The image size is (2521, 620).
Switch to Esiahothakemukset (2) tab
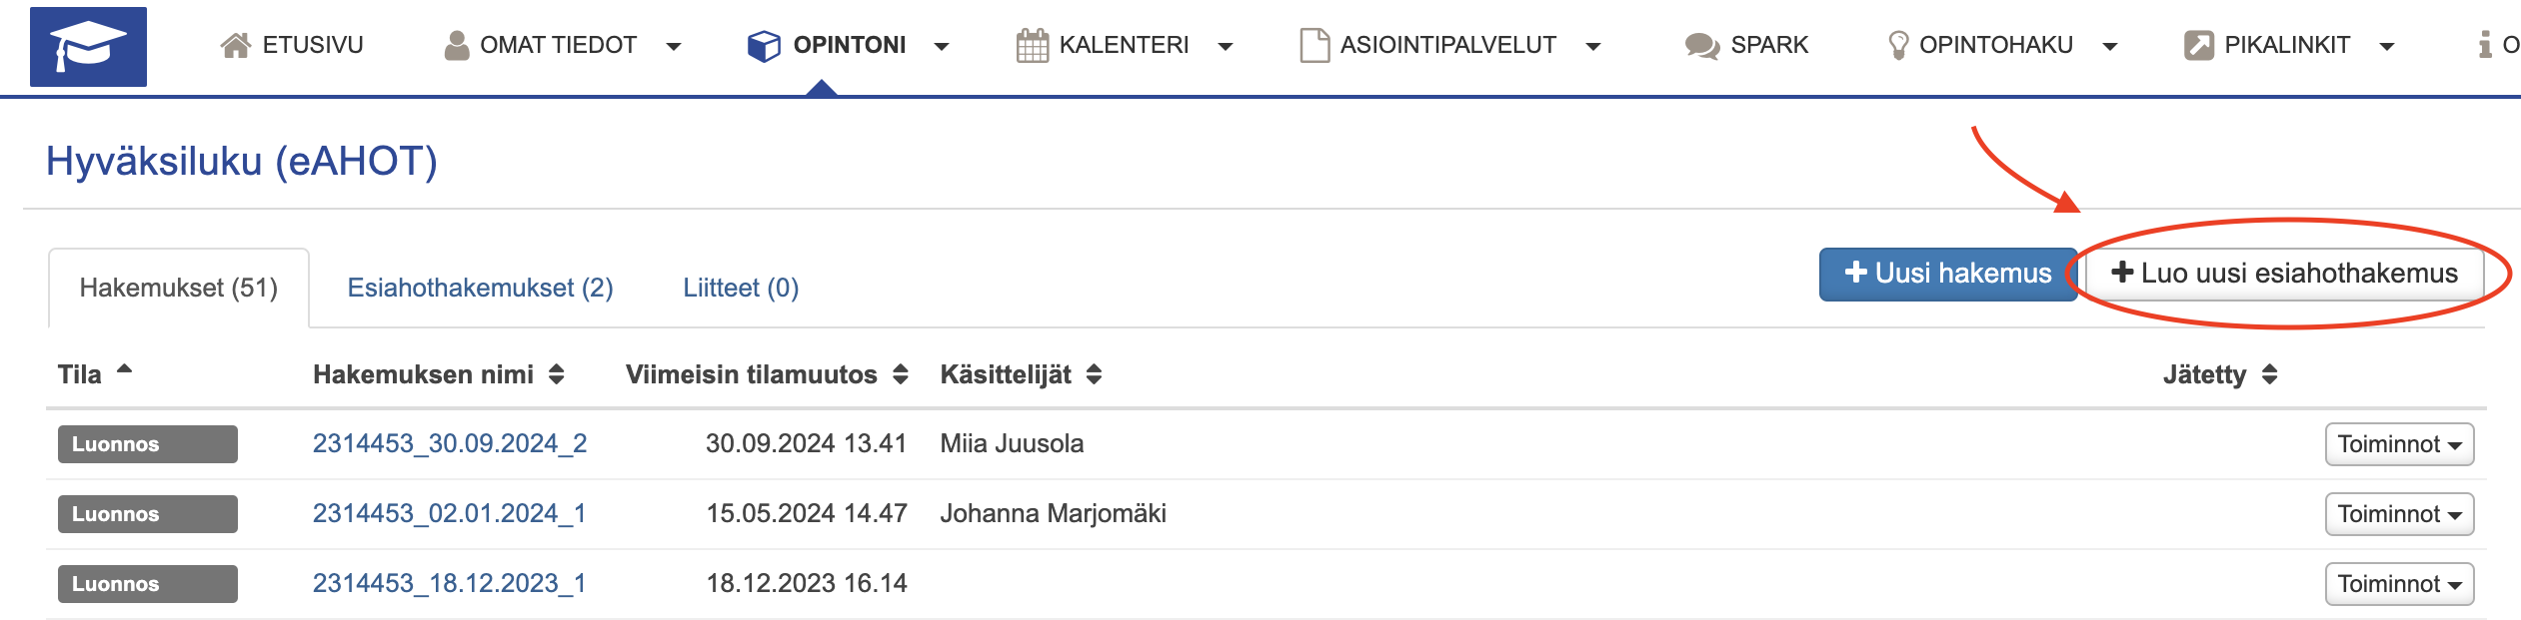coord(480,289)
